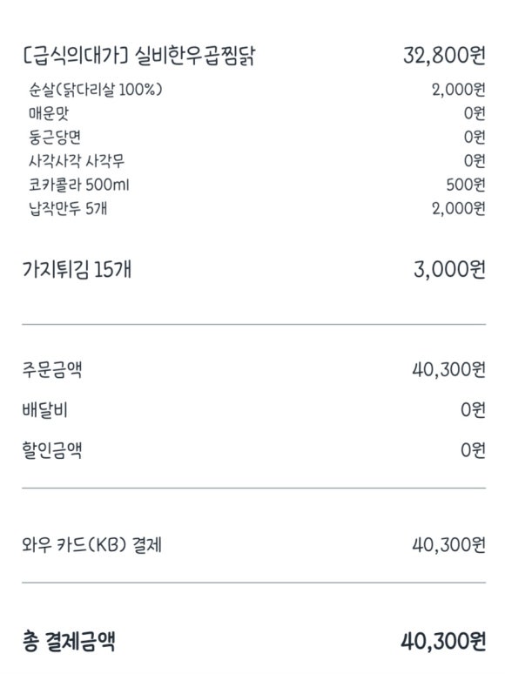Select the 배달비 label
The height and width of the screenshot is (674, 505).
(x=44, y=410)
